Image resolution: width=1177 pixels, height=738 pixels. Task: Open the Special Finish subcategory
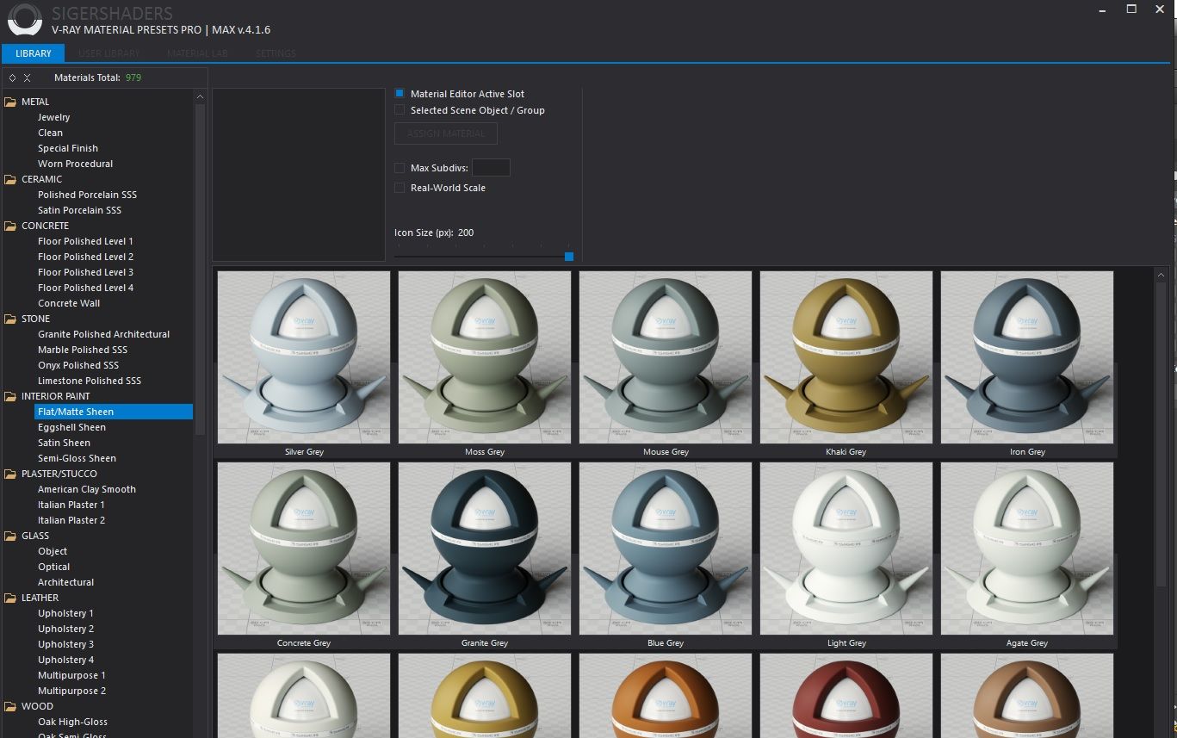[68, 148]
